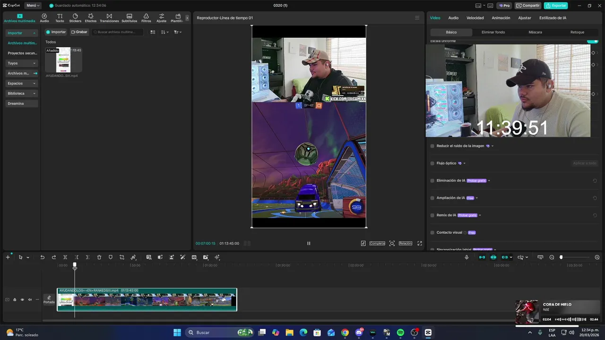Screen dimensions: 605x340
Task: Click the fullscreen preview icon
Action: (420, 243)
